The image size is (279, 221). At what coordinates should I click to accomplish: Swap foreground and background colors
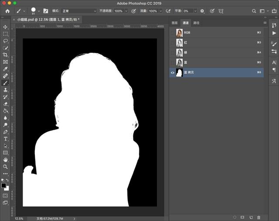[x=7, y=180]
